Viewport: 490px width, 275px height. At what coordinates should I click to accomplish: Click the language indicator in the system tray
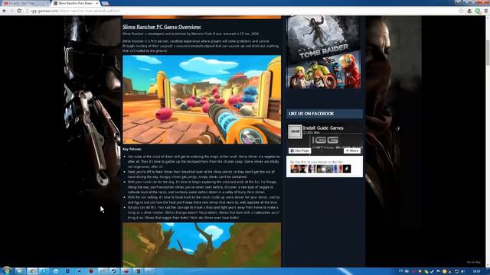pyautogui.click(x=401, y=271)
